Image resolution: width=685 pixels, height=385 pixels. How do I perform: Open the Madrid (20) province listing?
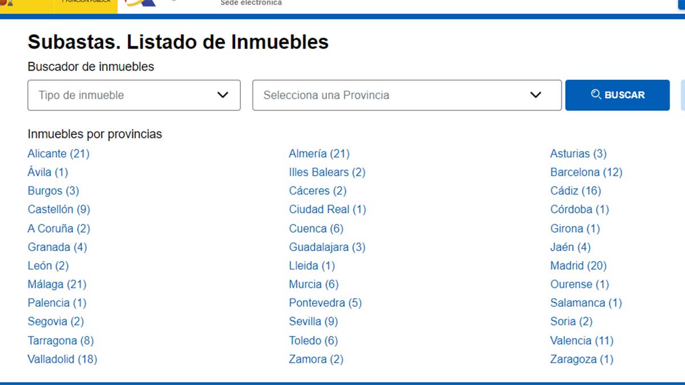(x=578, y=265)
